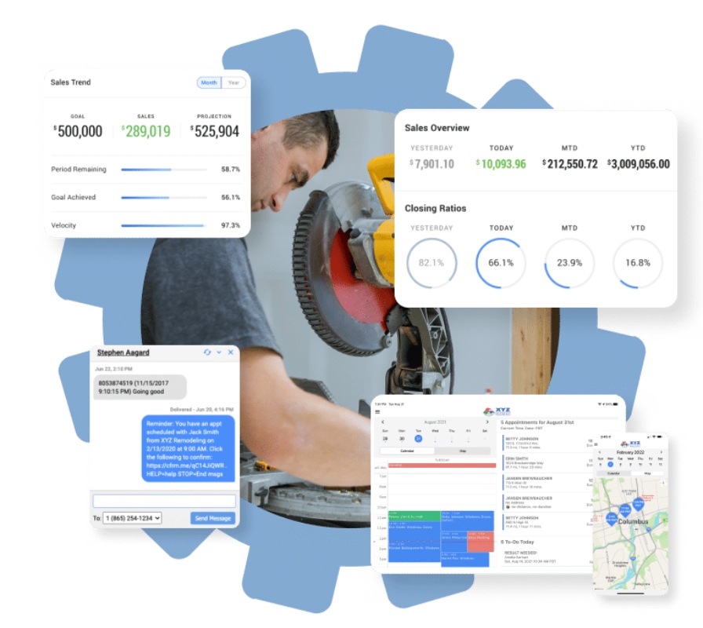Image resolution: width=703 pixels, height=628 pixels.
Task: Click the $525,904 projection value
Action: 215,131
